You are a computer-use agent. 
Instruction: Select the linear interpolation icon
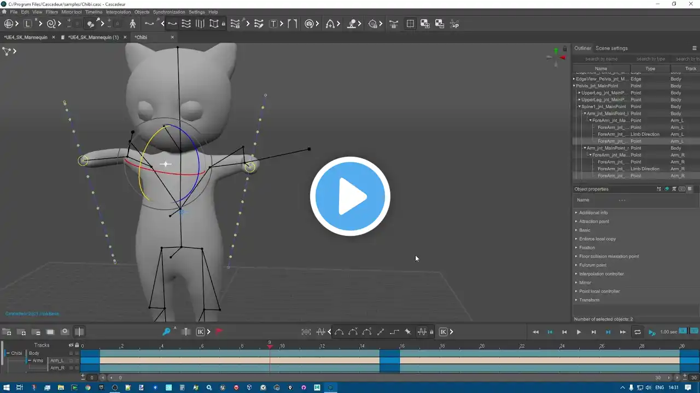[x=381, y=332]
